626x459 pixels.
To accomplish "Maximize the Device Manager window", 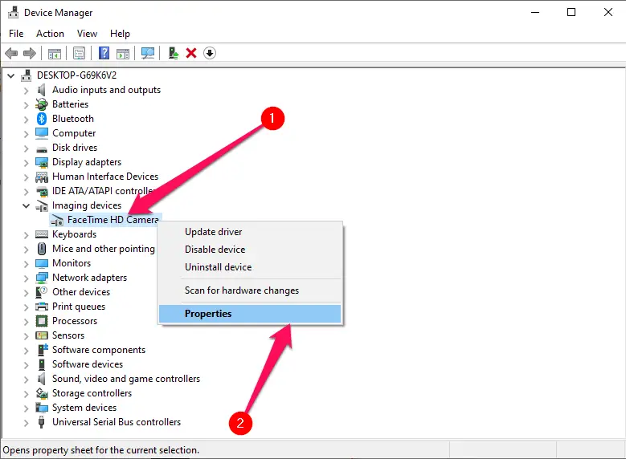I will coord(571,12).
